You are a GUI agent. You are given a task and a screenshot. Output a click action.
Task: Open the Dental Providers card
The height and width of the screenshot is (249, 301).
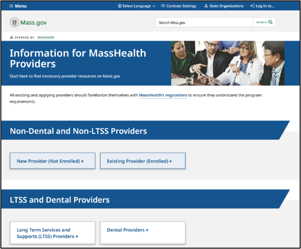tap(143, 233)
